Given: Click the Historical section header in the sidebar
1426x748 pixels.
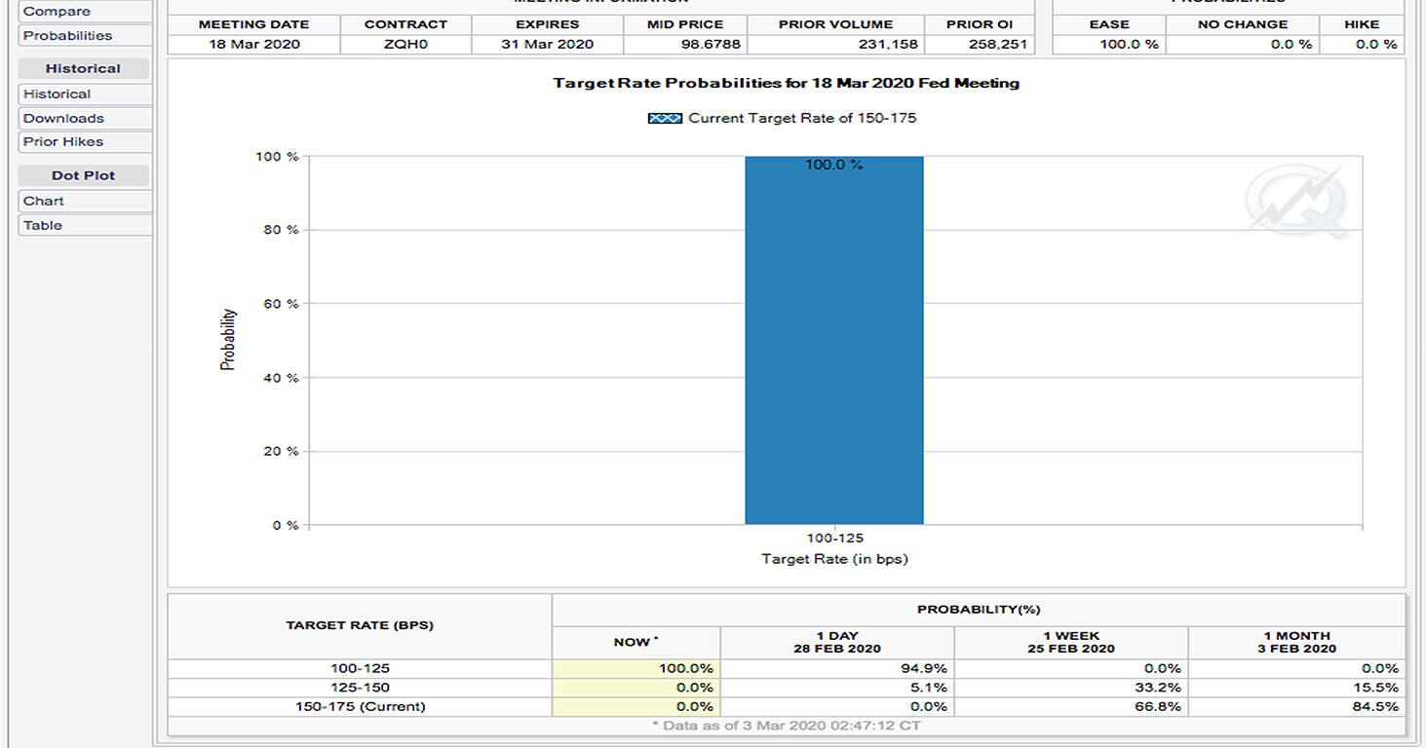Looking at the screenshot, I should tap(83, 69).
